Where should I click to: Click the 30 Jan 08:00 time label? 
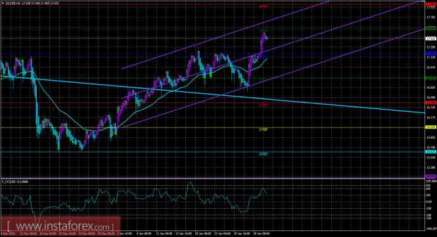(x=262, y=234)
